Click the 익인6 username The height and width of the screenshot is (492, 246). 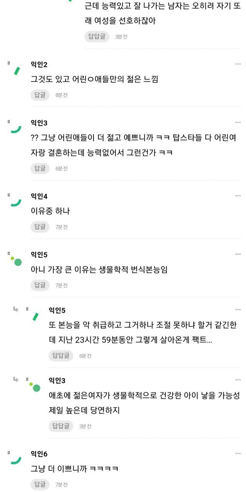[39, 454]
